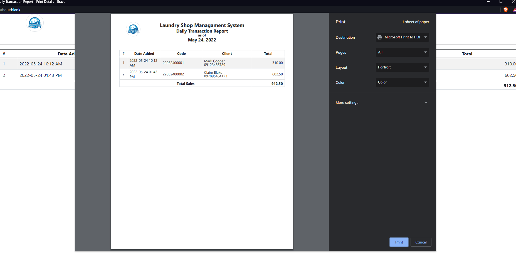Image resolution: width=516 pixels, height=278 pixels.
Task: Click the printer icon in Destination field
Action: (x=380, y=37)
